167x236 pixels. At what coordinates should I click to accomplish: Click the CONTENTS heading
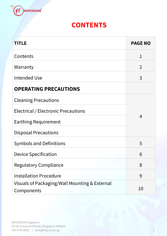[x=89, y=25]
